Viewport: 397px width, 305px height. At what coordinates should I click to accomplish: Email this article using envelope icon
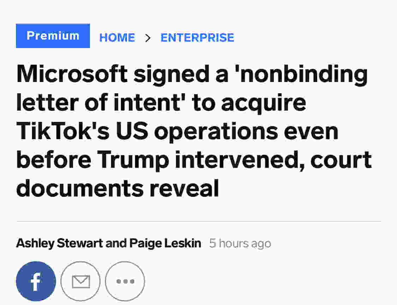pyautogui.click(x=81, y=281)
